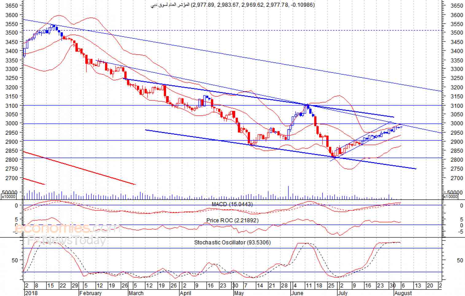This screenshot has height=296, width=465.
Task: Click 3550 on the left price axis
Action: (12, 24)
